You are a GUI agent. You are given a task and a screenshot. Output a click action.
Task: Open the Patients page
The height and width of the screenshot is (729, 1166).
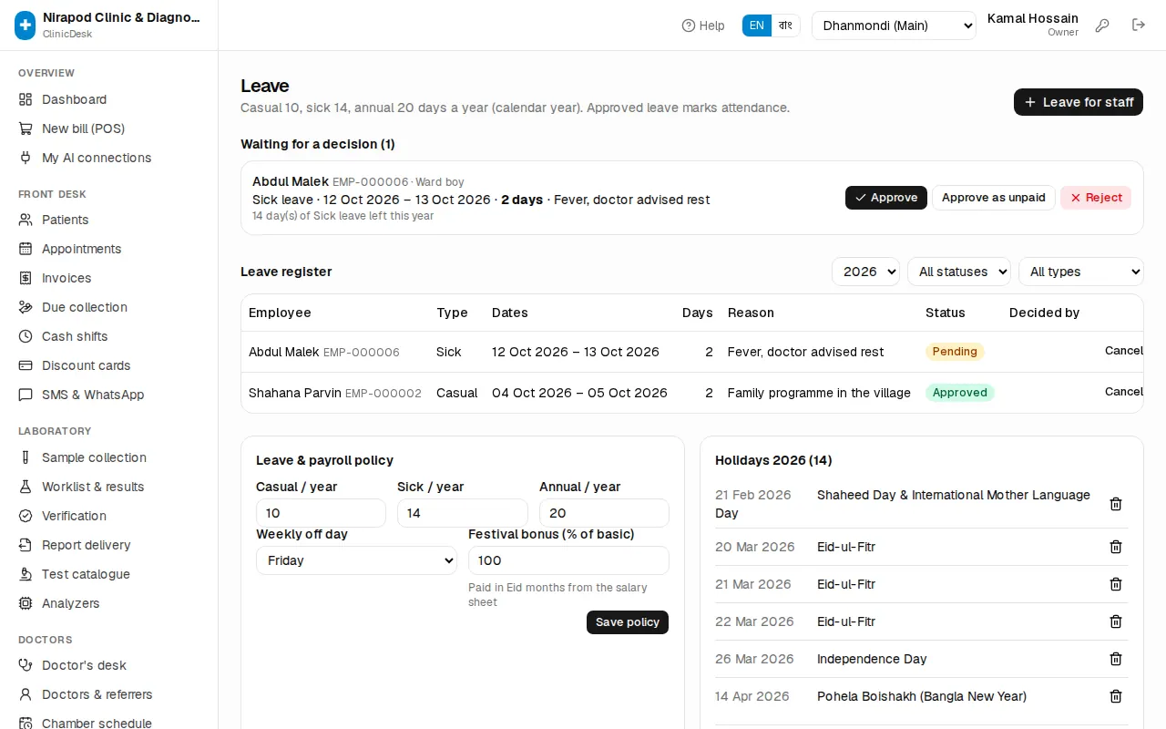109,220
